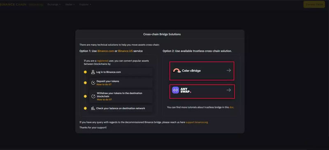Click the 'Check your balance on destination network' text
Image resolution: width=329 pixels, height=150 pixels.
point(120,108)
